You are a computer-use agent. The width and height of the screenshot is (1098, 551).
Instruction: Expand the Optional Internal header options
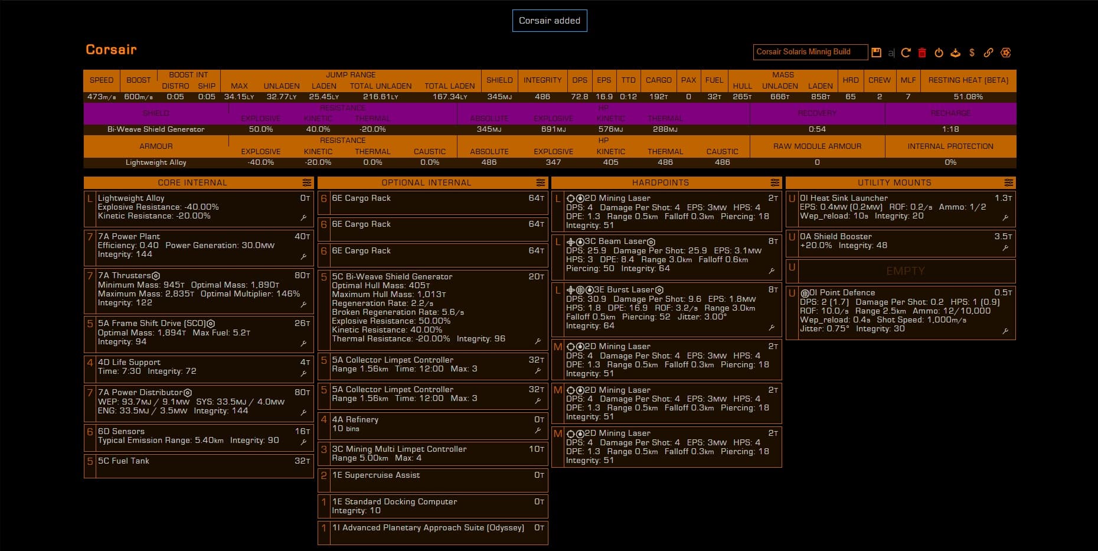(540, 182)
